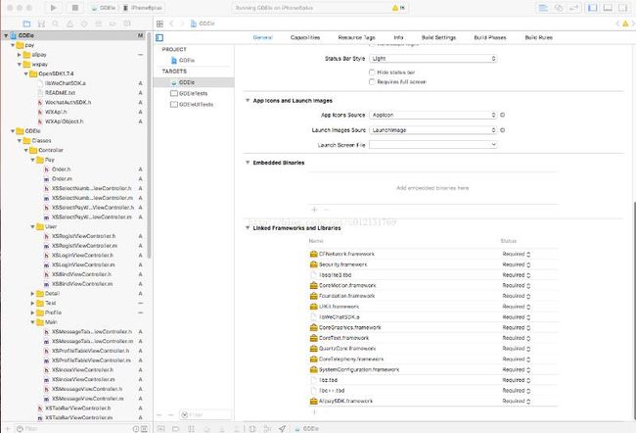Open the Launch Images Source dropdown
This screenshot has width=636, height=433.
point(432,130)
